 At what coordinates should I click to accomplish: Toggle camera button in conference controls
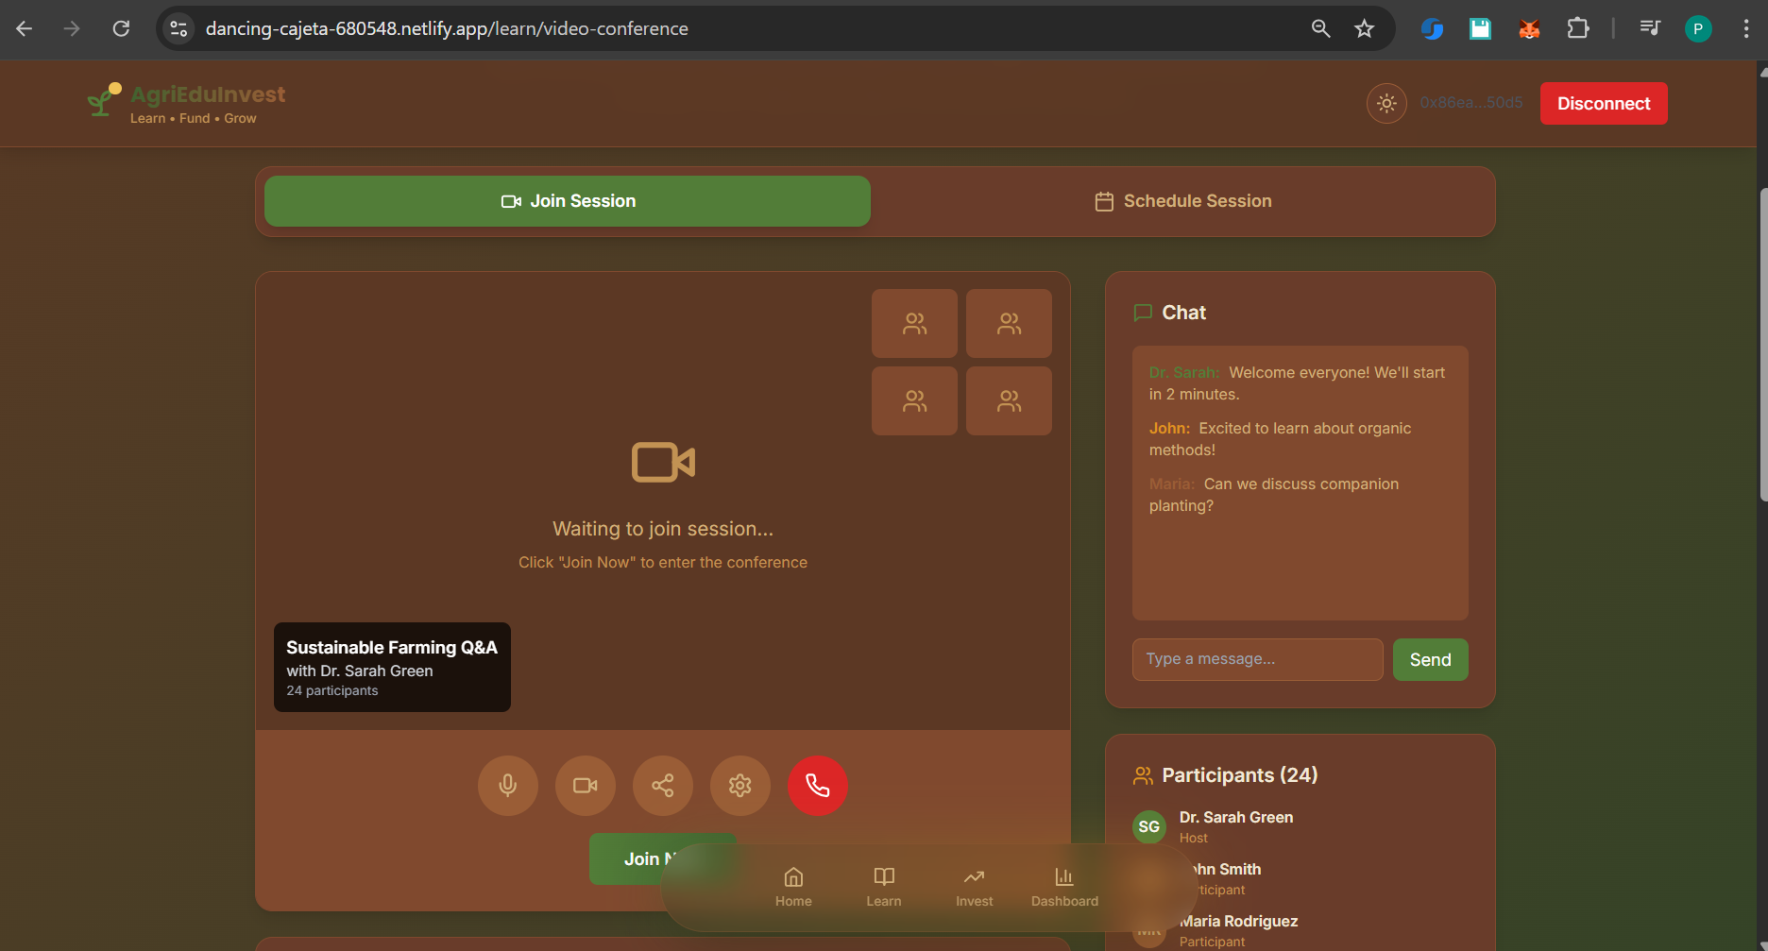point(585,786)
